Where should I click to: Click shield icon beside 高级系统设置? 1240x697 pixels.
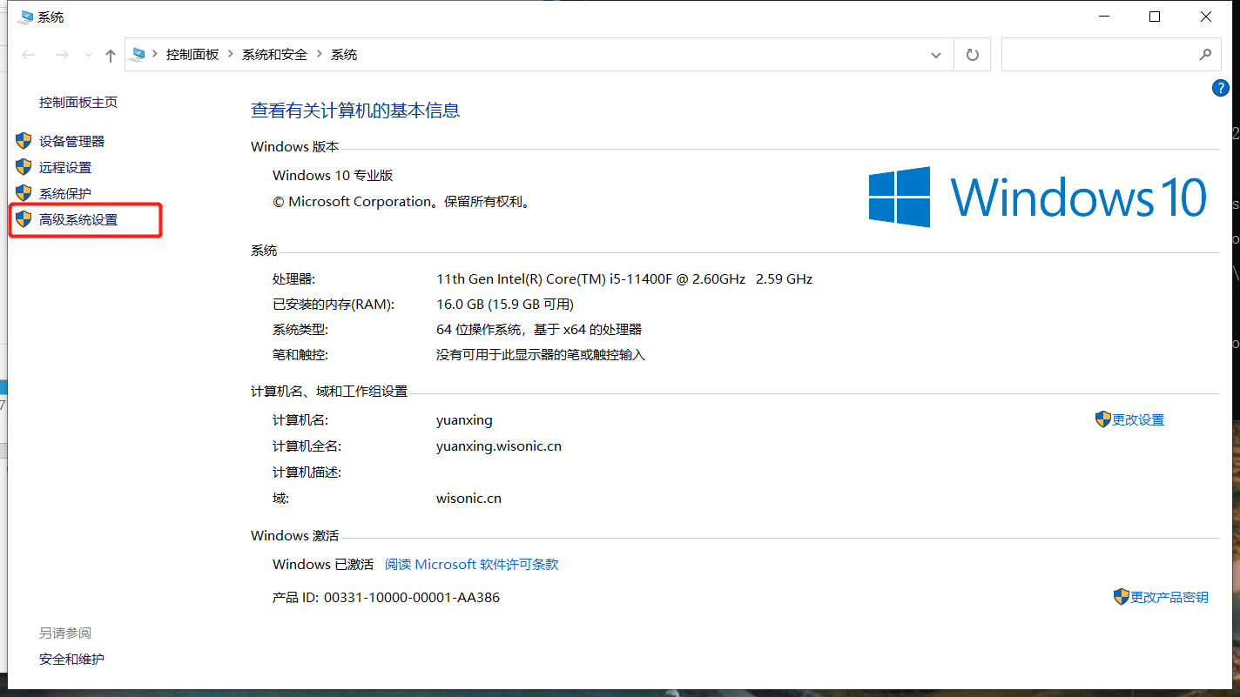coord(24,219)
